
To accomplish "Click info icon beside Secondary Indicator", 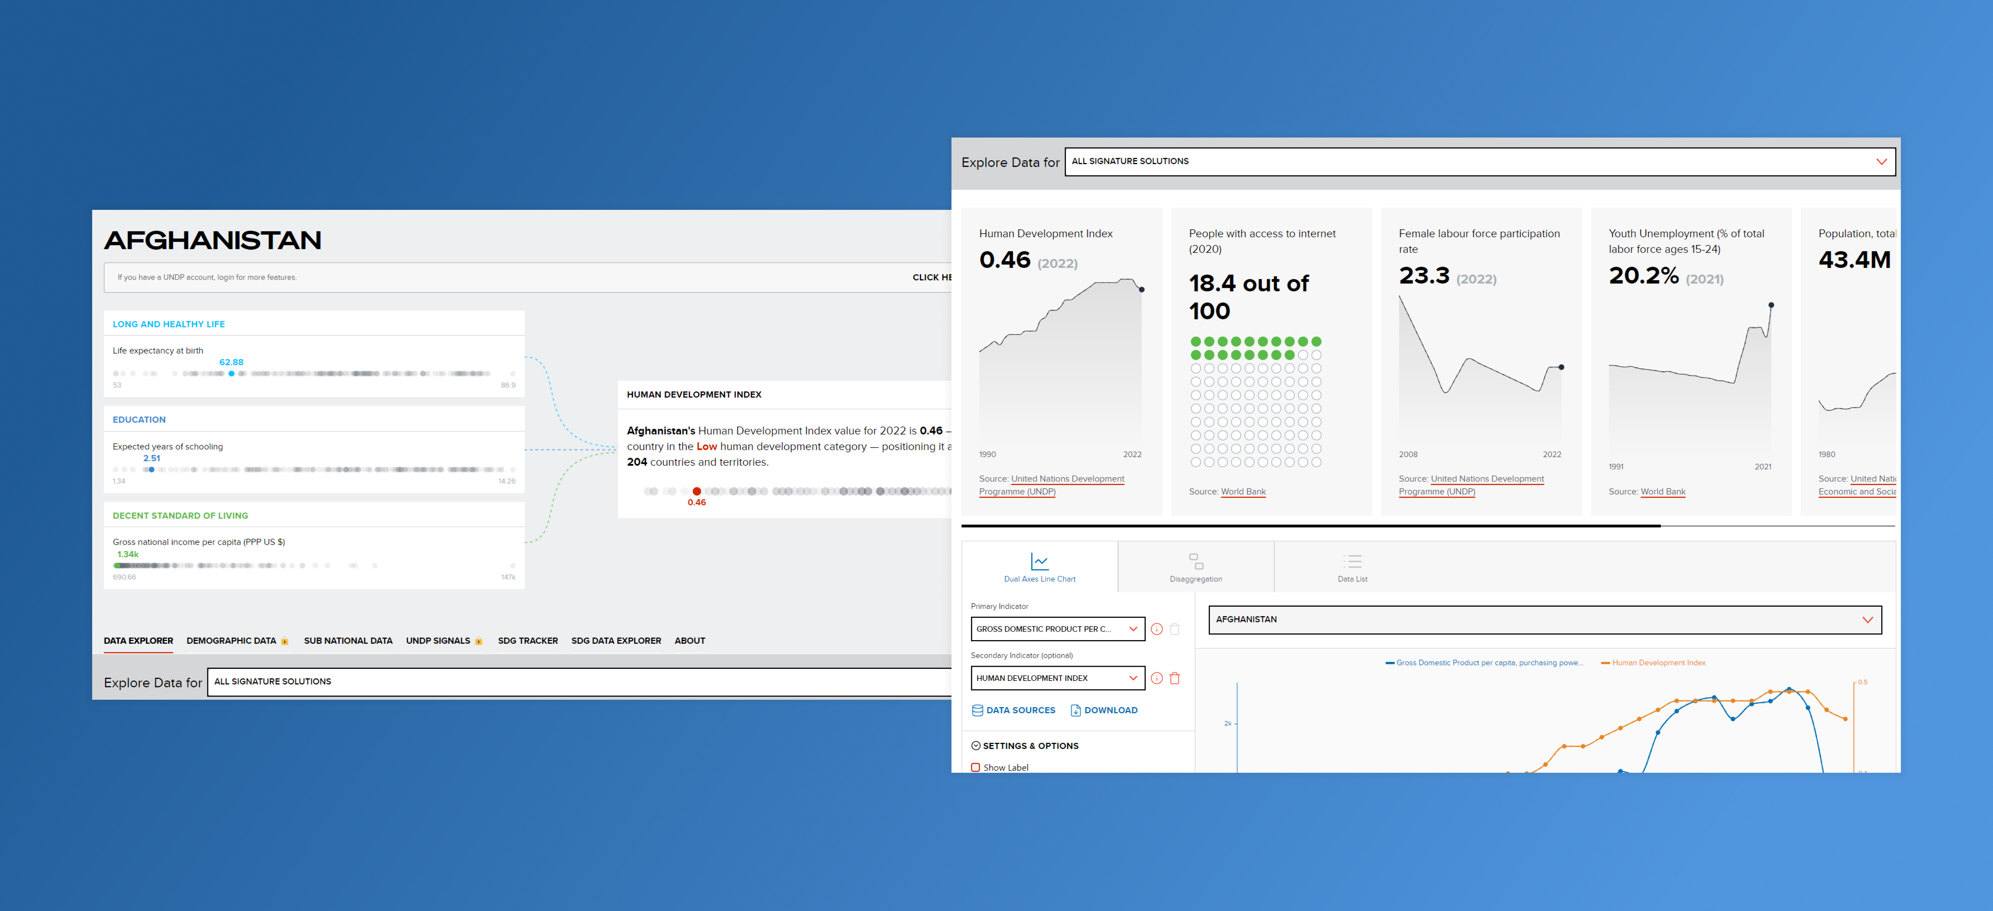I will [1157, 678].
